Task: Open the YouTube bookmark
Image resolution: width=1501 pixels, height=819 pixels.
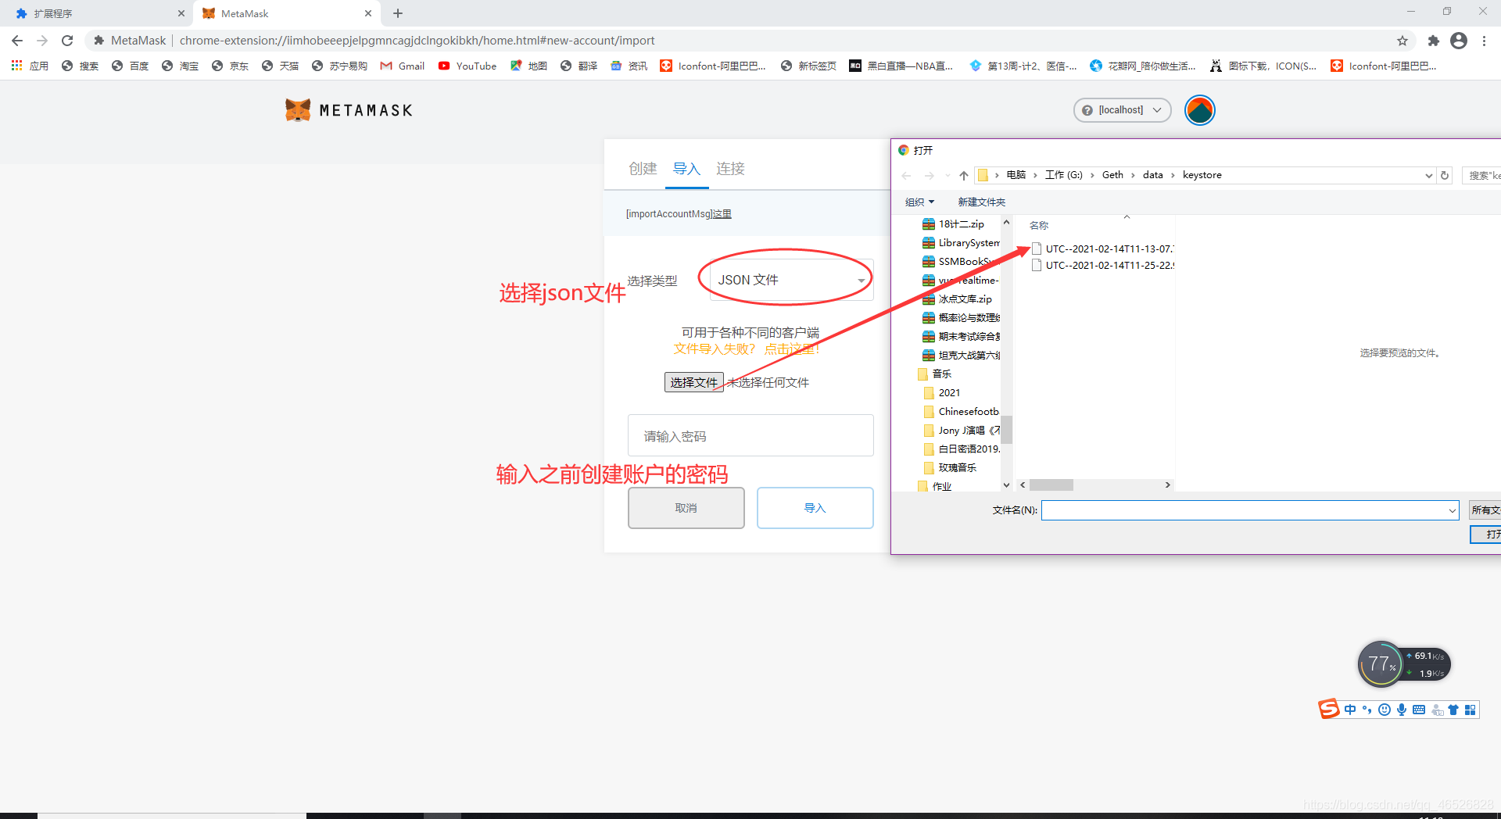Action: point(467,66)
